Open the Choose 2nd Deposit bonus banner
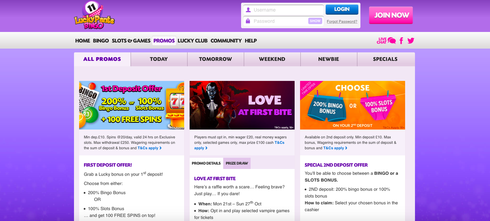The image size is (490, 221). coord(353,105)
